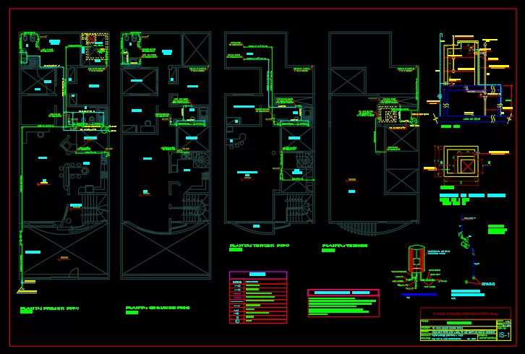Click the 'PLANTA: PRIMER PISO' title
Screen dimensions: 525x354
pyautogui.click(x=50, y=308)
